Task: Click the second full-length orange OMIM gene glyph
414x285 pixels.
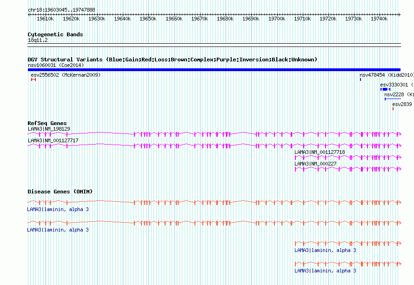Action: (x=214, y=223)
